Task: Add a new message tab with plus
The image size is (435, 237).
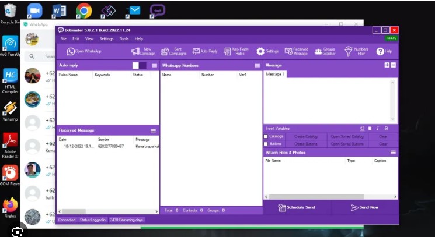Action: pyautogui.click(x=387, y=65)
